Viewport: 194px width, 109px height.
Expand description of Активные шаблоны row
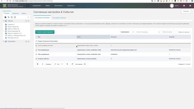[x=36, y=59]
